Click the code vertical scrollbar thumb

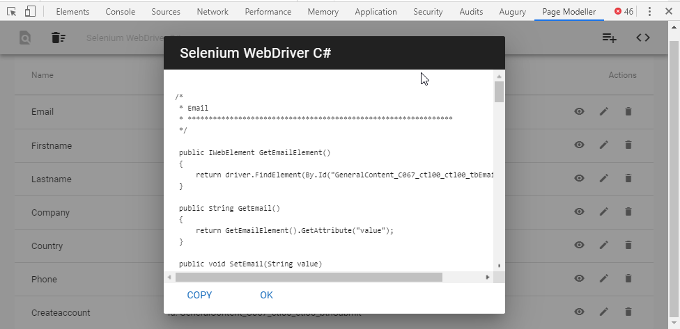pos(499,92)
